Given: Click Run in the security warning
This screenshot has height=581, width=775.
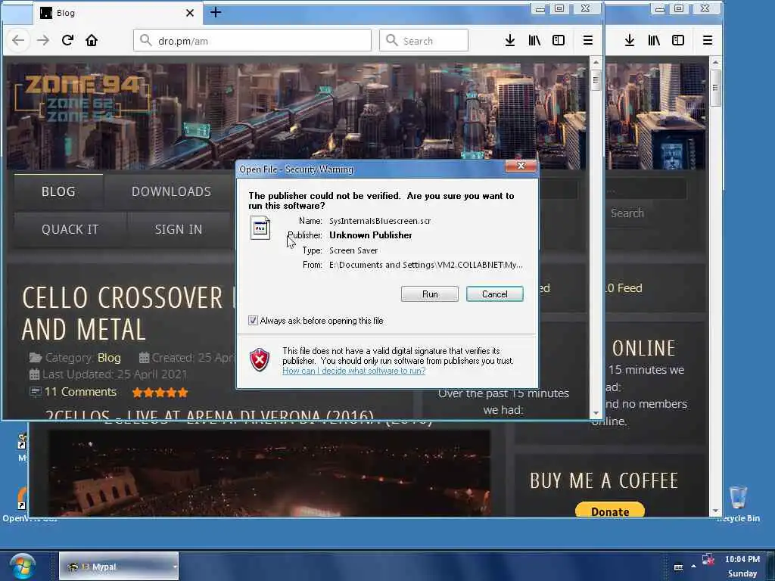Looking at the screenshot, I should [430, 294].
